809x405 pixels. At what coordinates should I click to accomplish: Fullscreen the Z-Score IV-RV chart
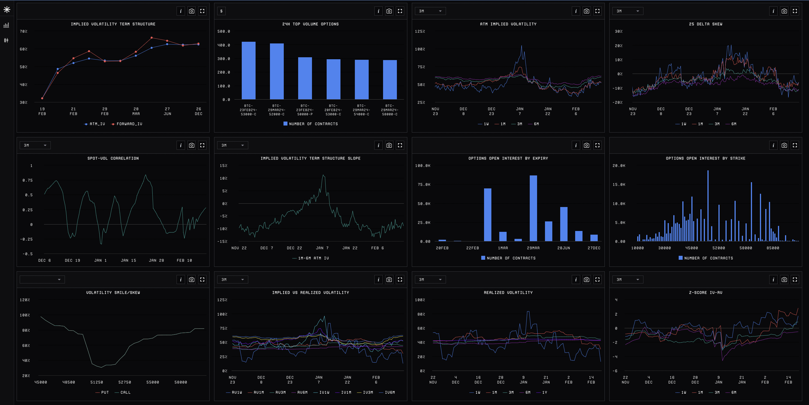(x=795, y=279)
